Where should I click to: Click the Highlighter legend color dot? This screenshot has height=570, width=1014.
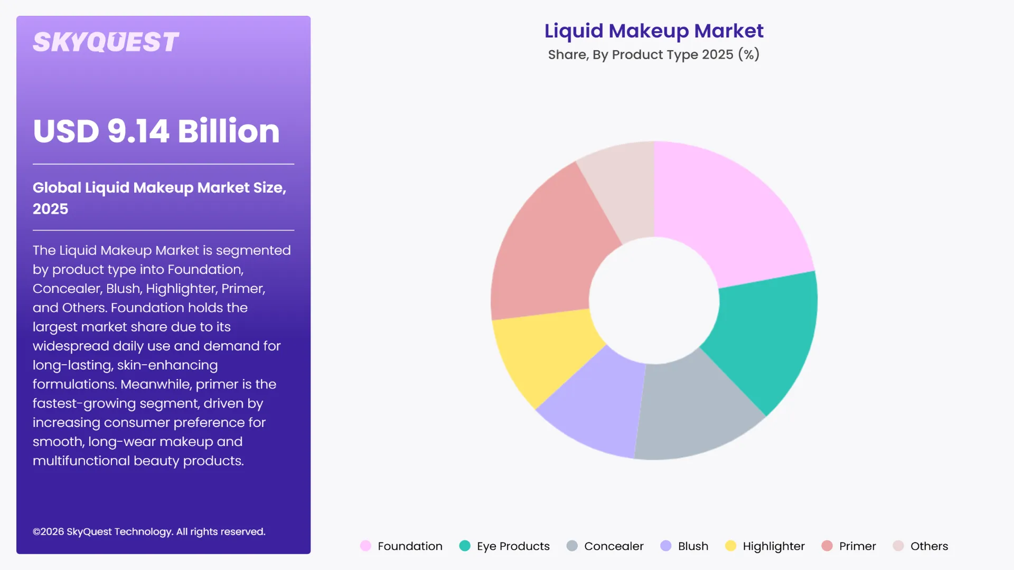[x=730, y=546]
